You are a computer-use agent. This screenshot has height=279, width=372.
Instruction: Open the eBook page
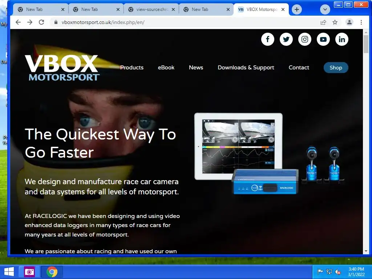166,68
